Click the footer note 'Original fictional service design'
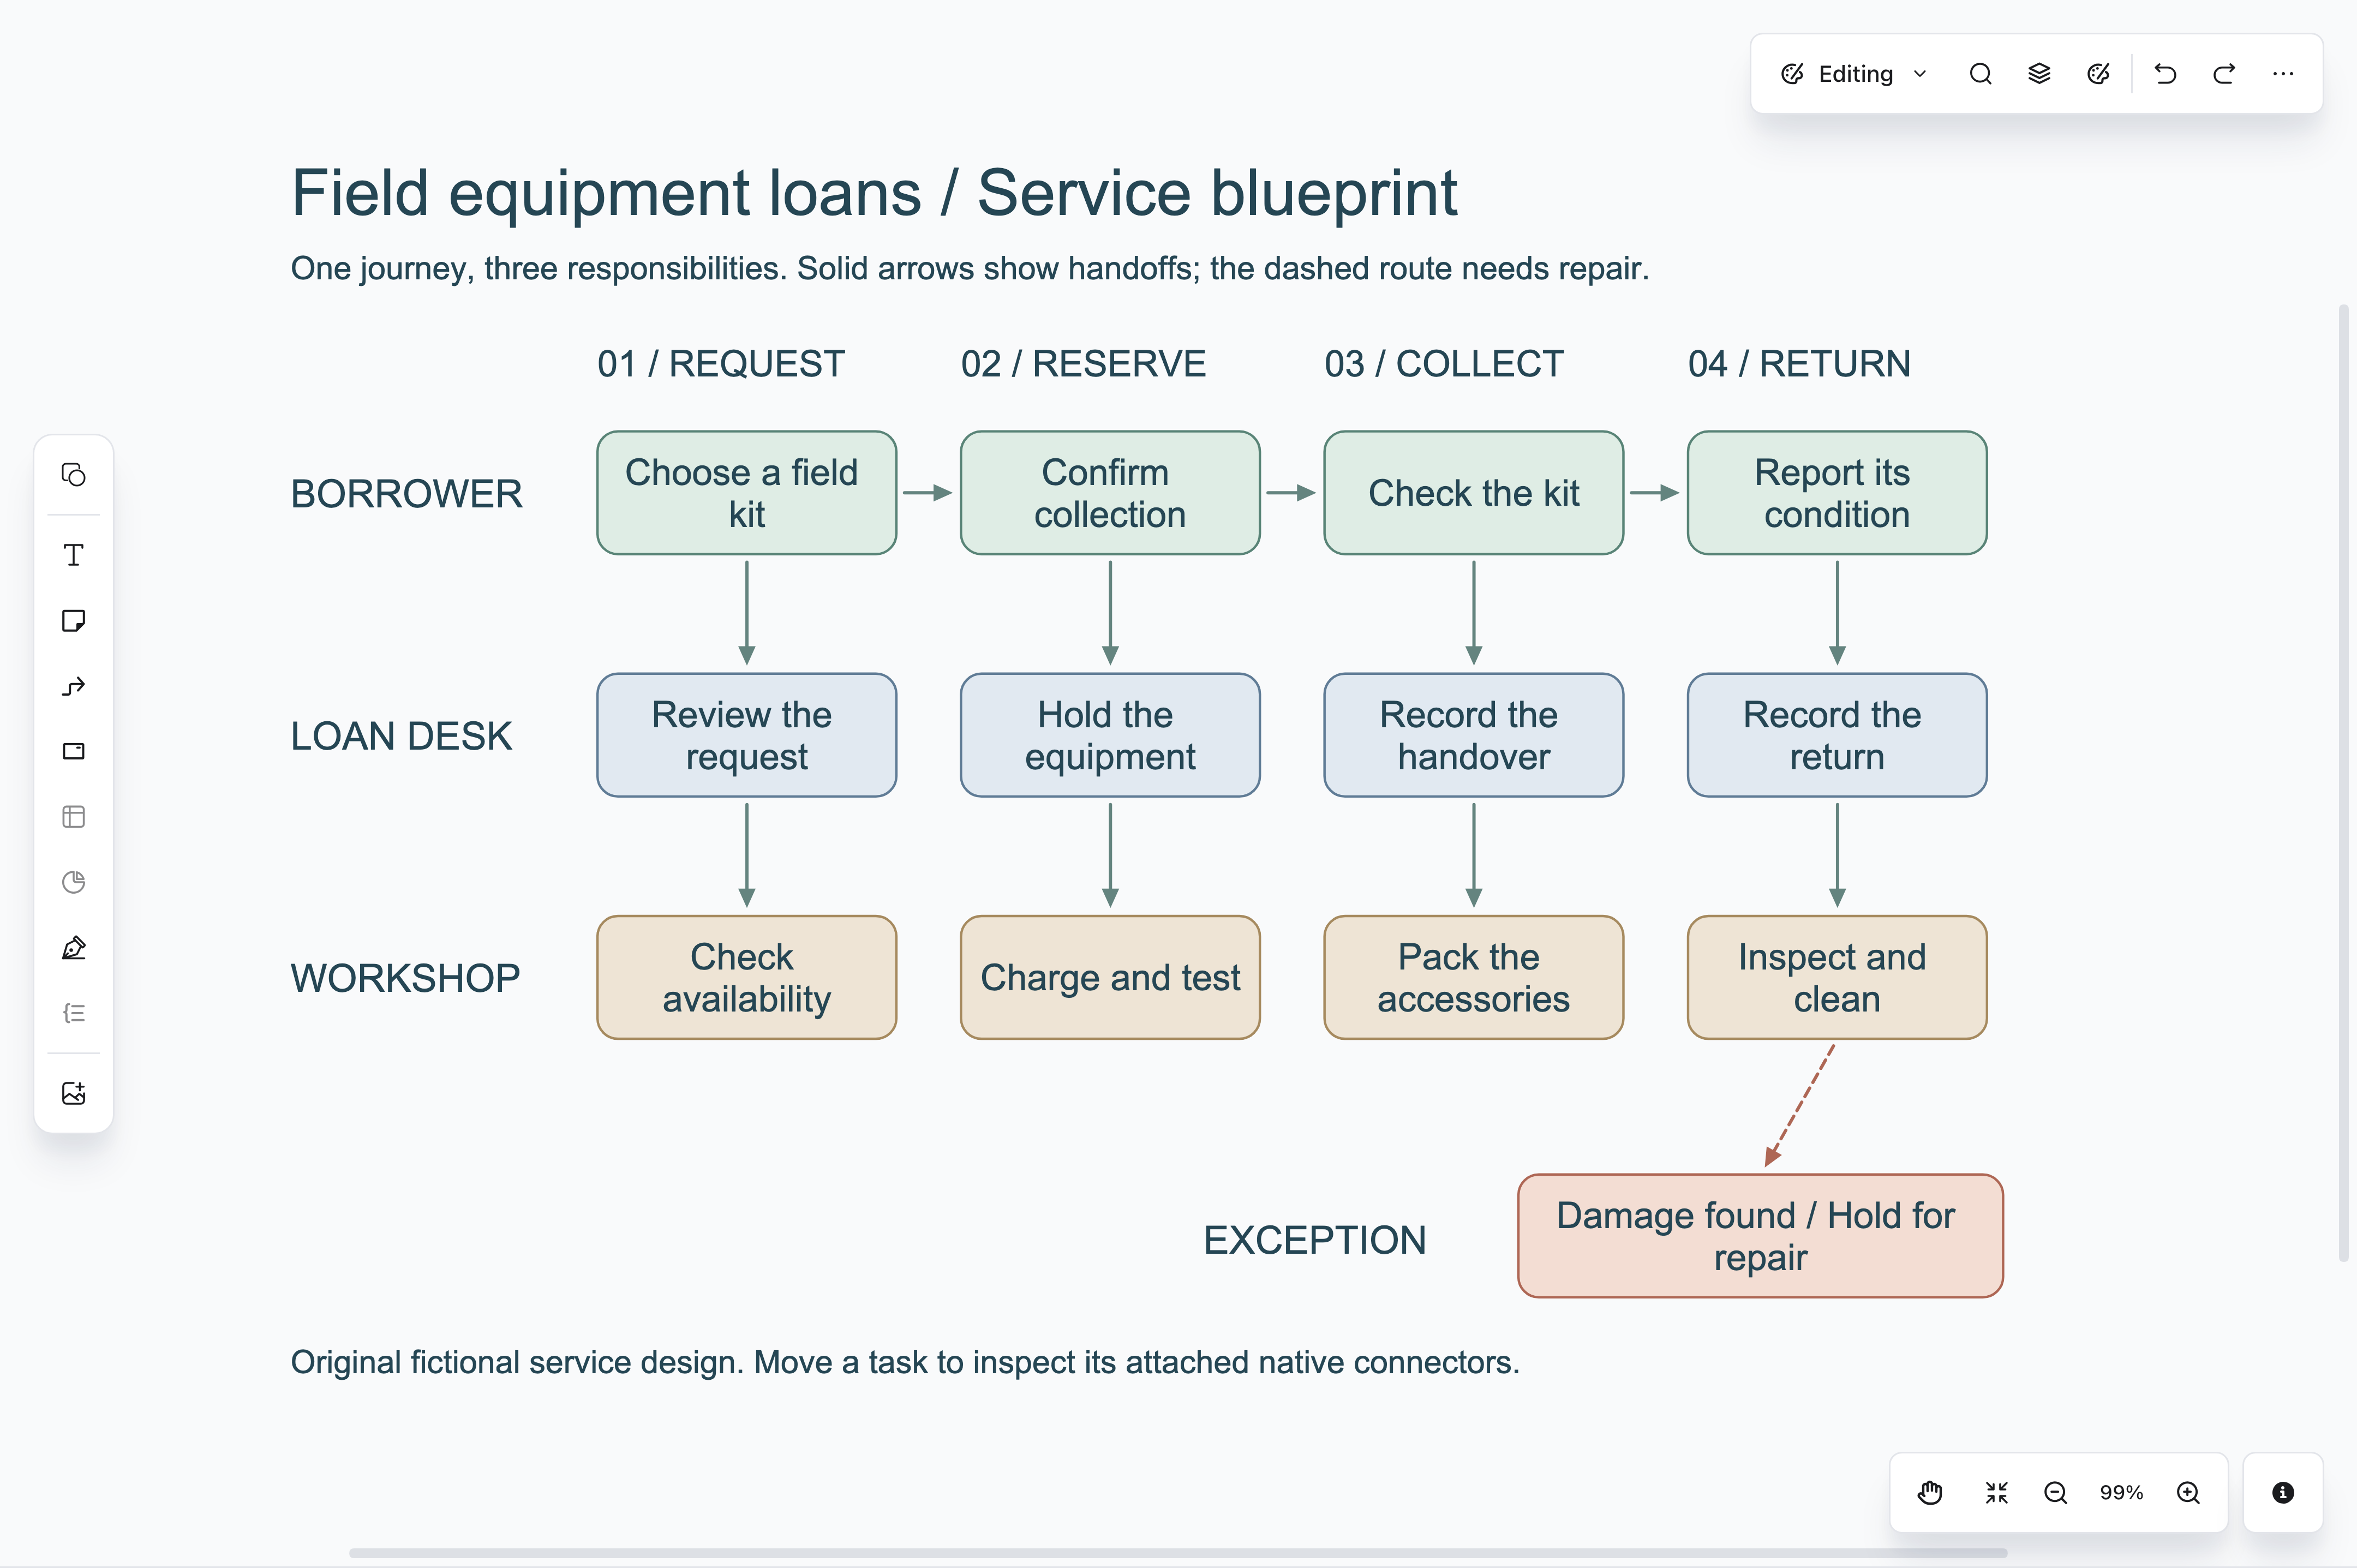The width and height of the screenshot is (2357, 1568). coord(905,1362)
